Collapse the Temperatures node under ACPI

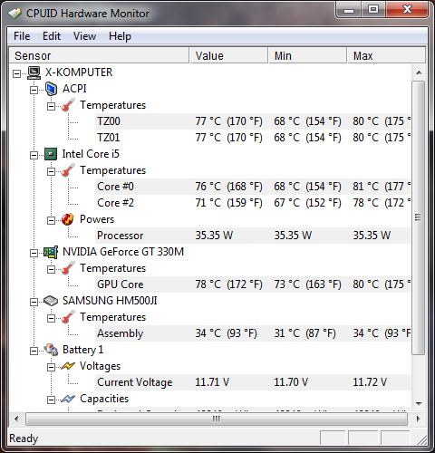click(51, 106)
